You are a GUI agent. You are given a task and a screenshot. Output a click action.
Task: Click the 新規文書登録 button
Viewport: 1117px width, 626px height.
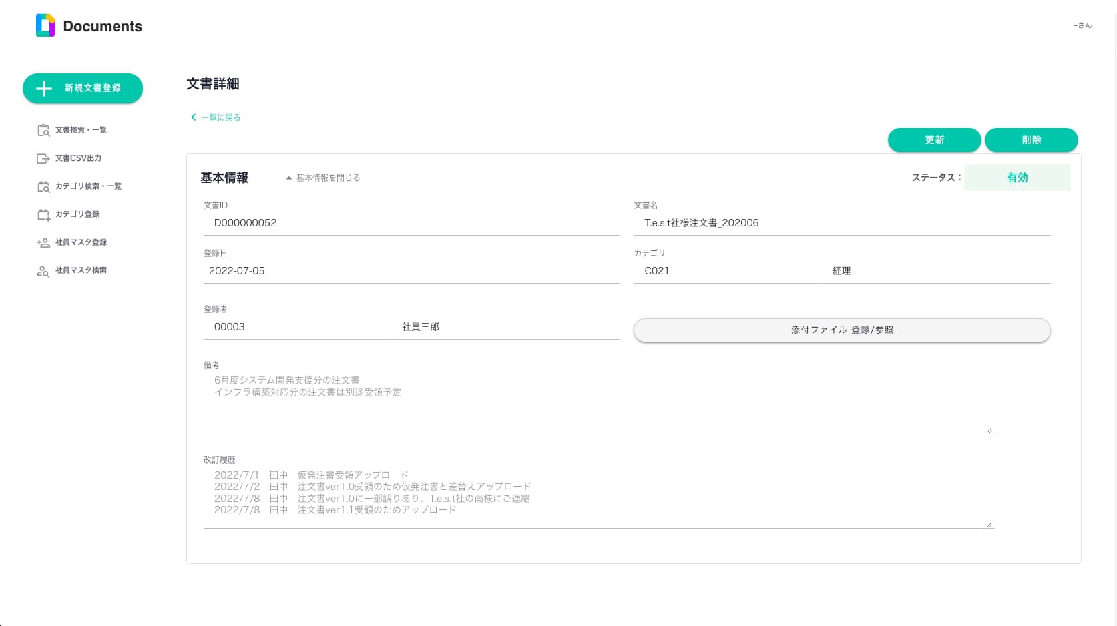pos(83,89)
